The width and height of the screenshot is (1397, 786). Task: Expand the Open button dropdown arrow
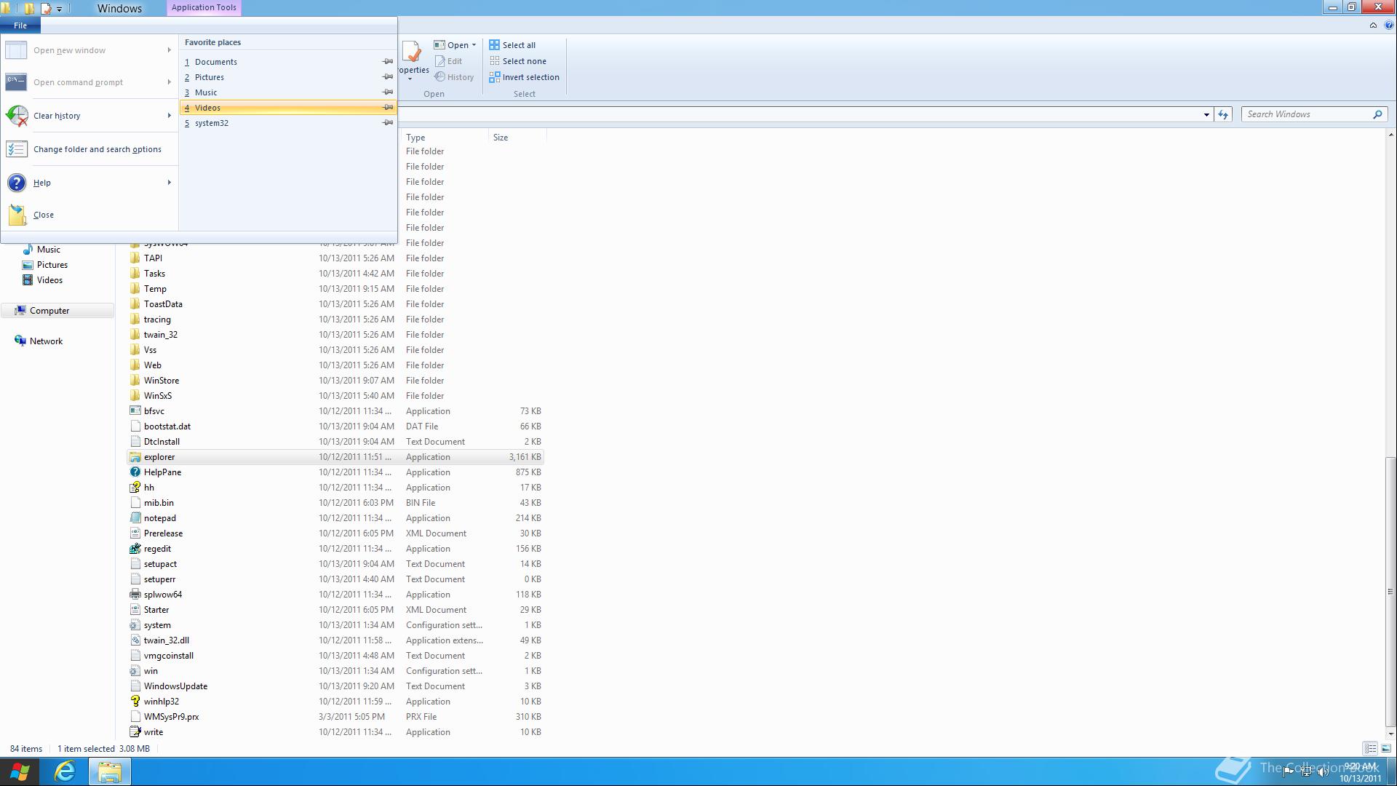click(x=474, y=45)
